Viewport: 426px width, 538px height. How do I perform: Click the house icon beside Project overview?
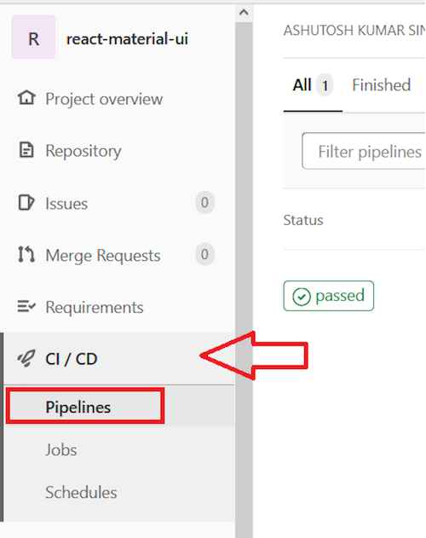coord(26,97)
